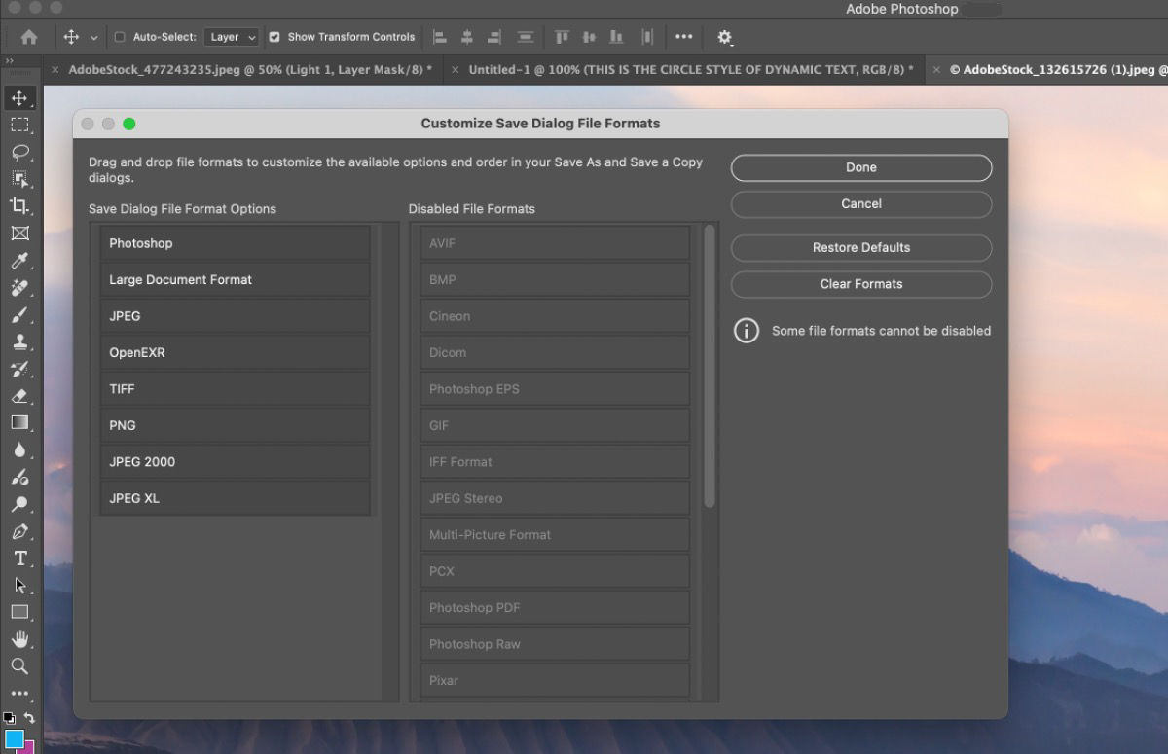
Task: Close the AdobeStock_477243235.jpeg tab
Action: 55,70
